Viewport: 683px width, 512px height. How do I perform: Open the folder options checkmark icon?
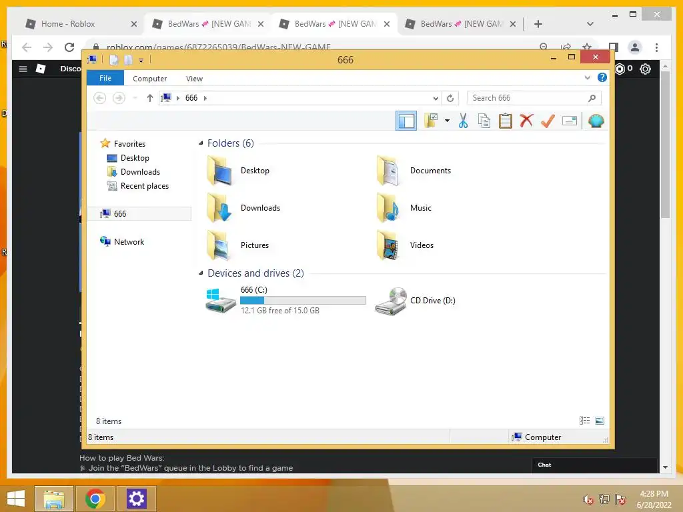click(431, 121)
